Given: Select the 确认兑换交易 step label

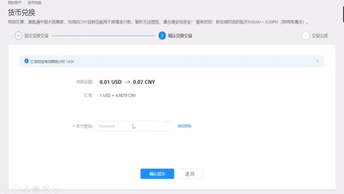Looking at the screenshot, I should pos(180,36).
